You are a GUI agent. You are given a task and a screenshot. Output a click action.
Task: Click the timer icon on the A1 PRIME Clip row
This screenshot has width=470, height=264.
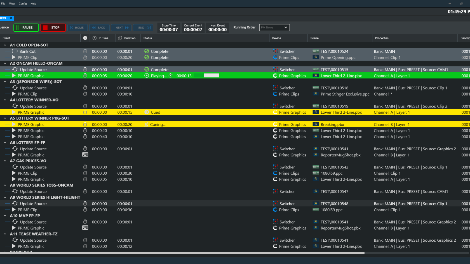85,58
